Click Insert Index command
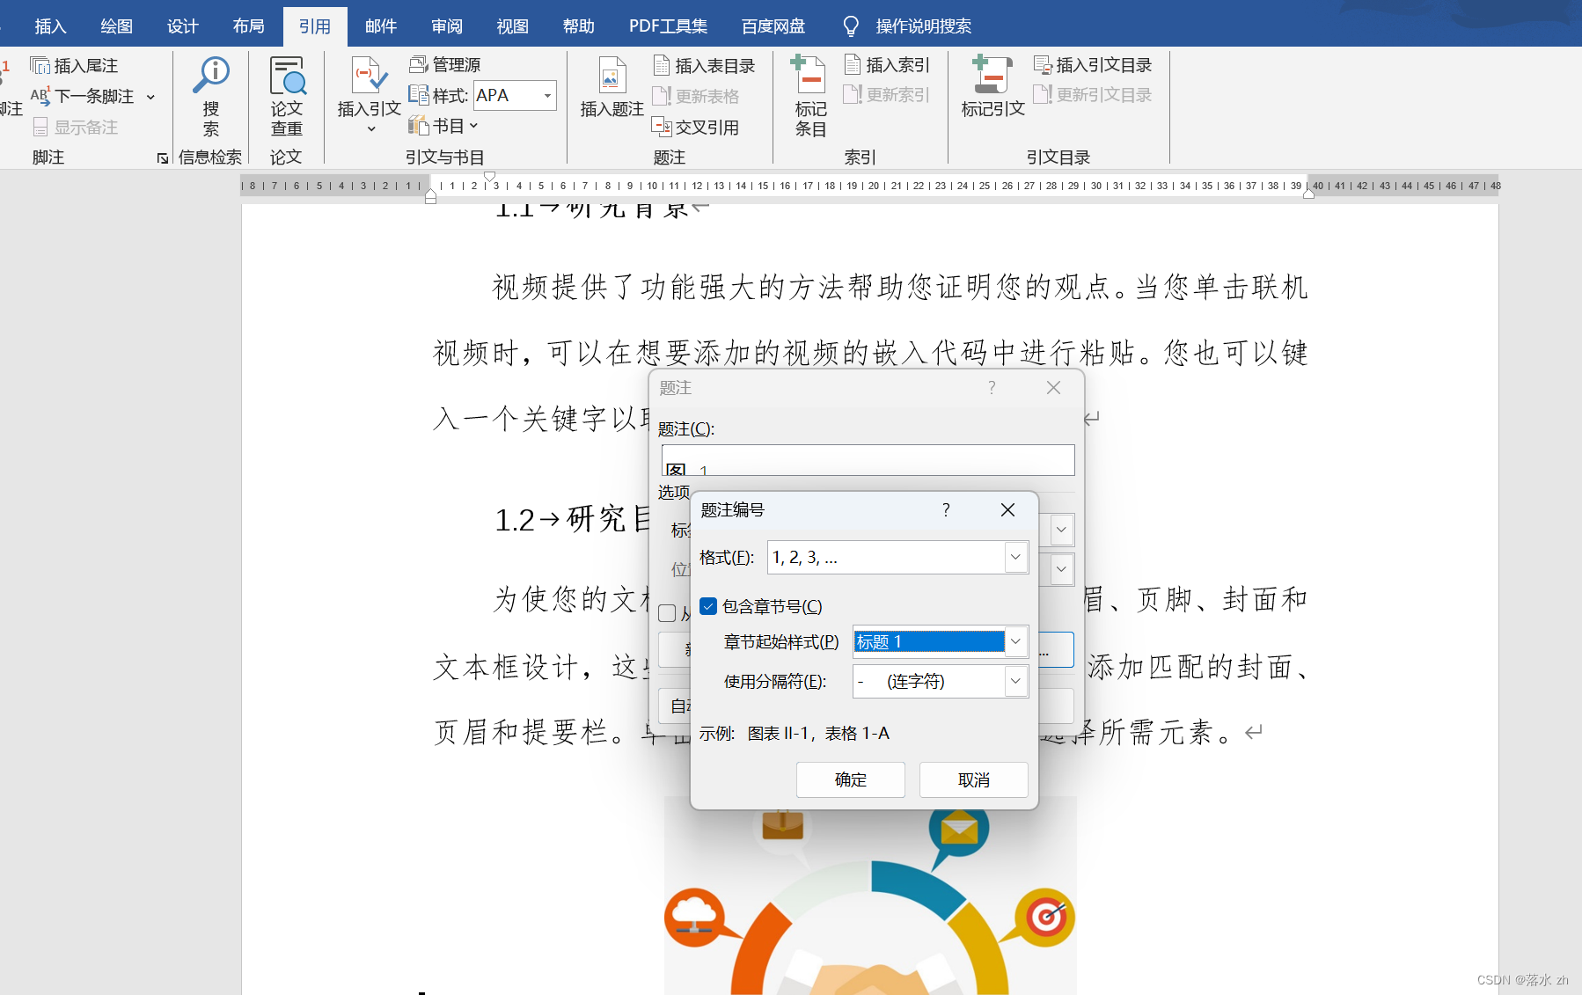The image size is (1582, 995). pos(887,64)
